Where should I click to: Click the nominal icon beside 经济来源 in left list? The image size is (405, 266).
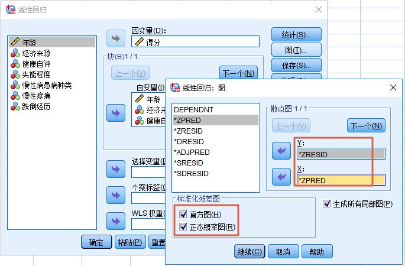tap(15, 53)
